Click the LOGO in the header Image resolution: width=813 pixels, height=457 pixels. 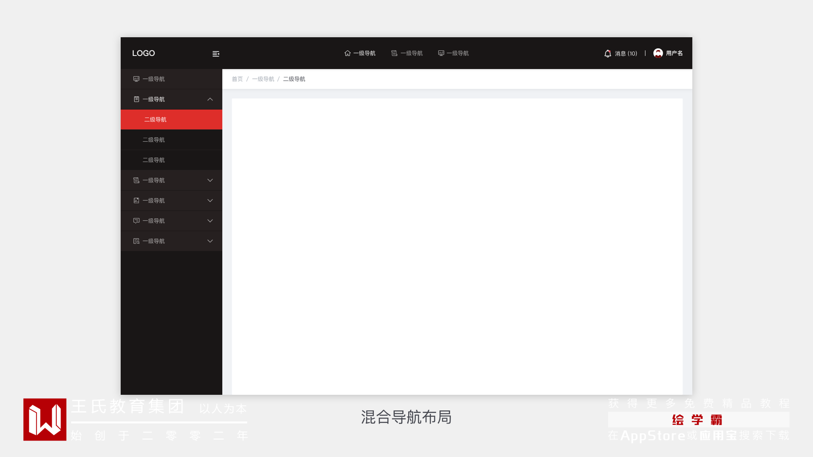pos(144,53)
